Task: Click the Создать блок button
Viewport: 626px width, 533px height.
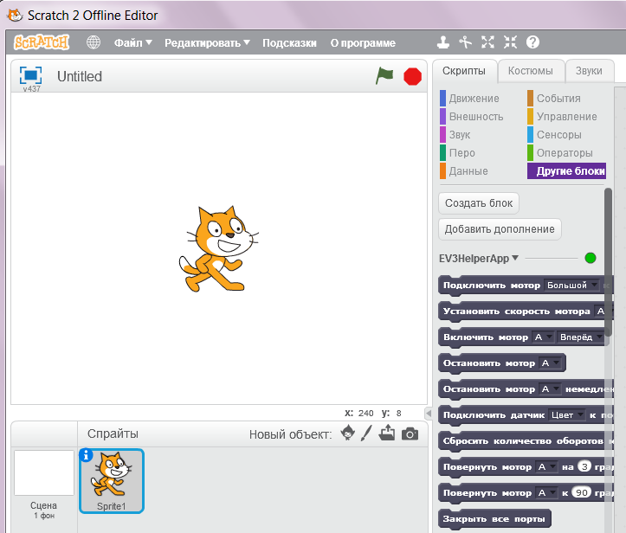Action: [479, 203]
